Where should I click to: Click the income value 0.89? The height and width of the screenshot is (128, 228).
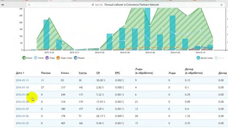pyautogui.click(x=187, y=102)
